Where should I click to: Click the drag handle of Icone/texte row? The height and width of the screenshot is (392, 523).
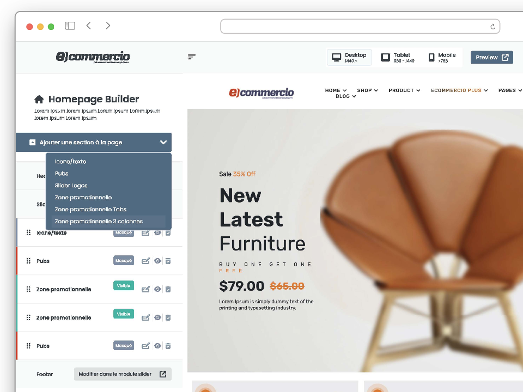[28, 232]
